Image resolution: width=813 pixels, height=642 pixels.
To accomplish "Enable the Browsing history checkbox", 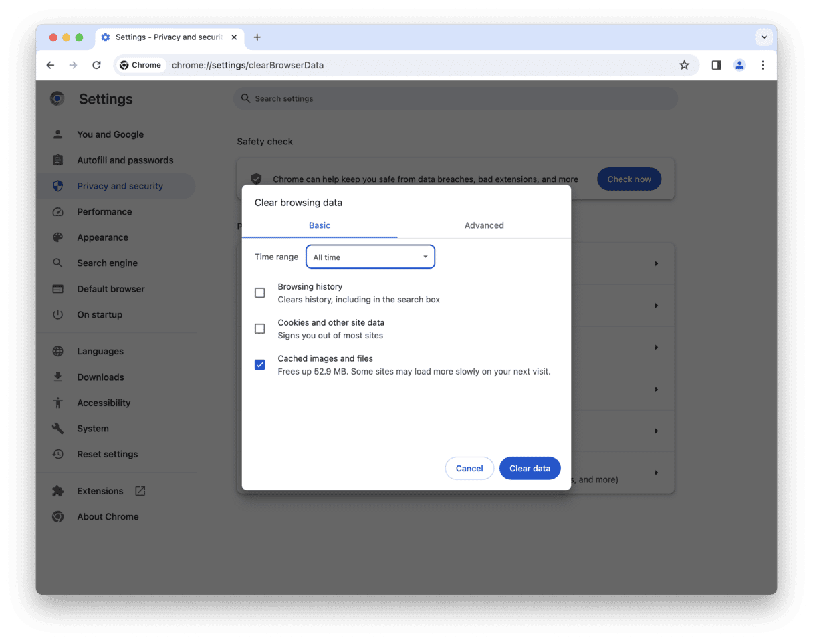I will (260, 292).
